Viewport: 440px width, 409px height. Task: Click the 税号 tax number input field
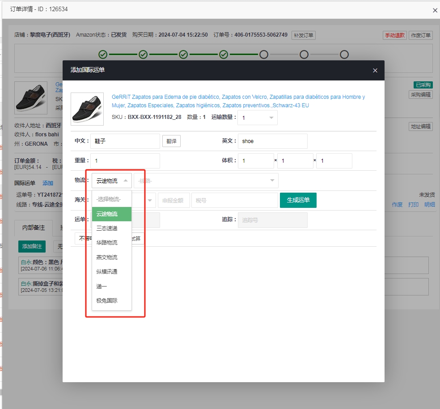[234, 201]
